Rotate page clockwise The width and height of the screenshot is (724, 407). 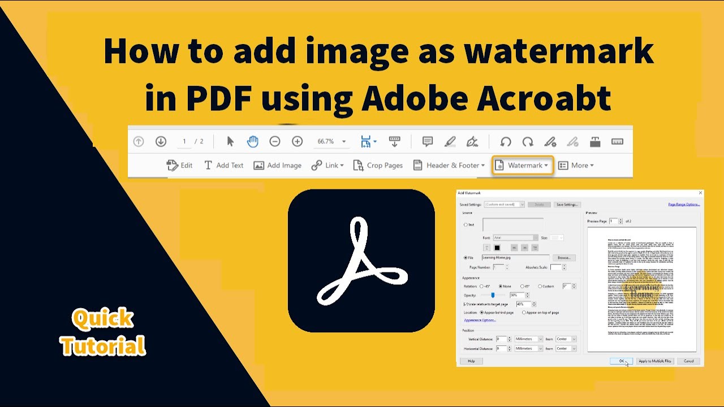click(x=528, y=142)
